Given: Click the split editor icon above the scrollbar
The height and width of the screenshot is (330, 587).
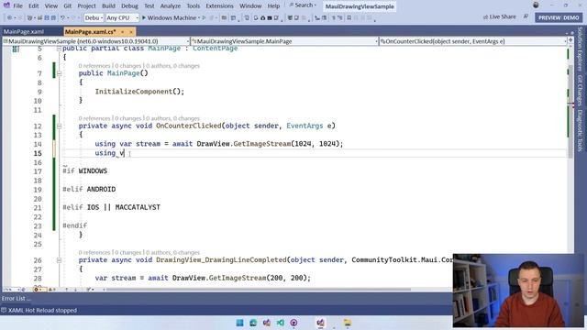Looking at the screenshot, I should 570,40.
